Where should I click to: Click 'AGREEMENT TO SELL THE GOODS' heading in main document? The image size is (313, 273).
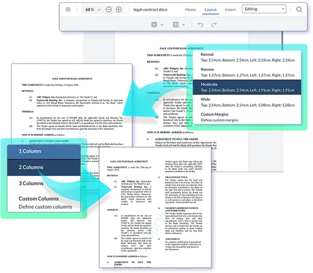(176, 139)
